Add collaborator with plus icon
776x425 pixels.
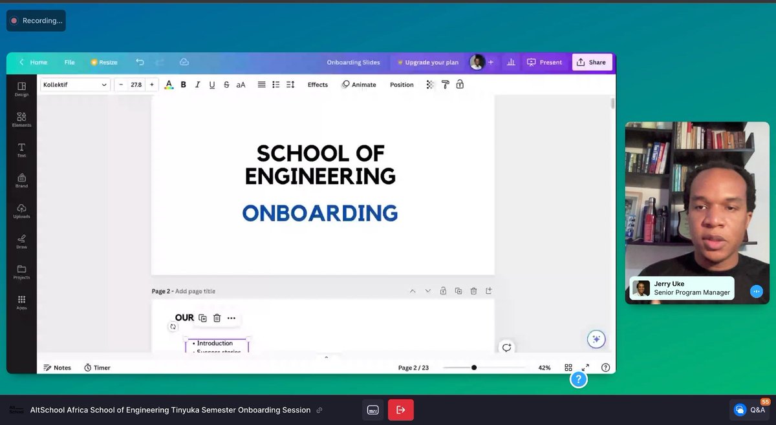(491, 62)
